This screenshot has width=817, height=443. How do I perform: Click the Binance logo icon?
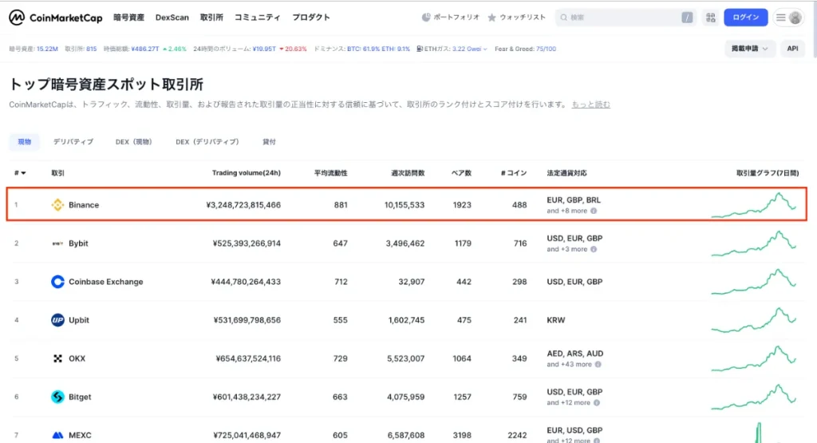57,205
